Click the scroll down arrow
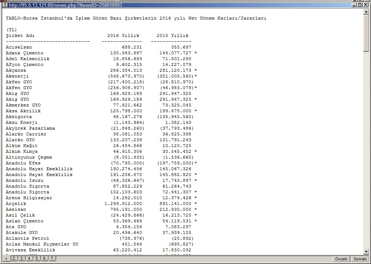Viewport: 371px width, 264px height. [366, 252]
